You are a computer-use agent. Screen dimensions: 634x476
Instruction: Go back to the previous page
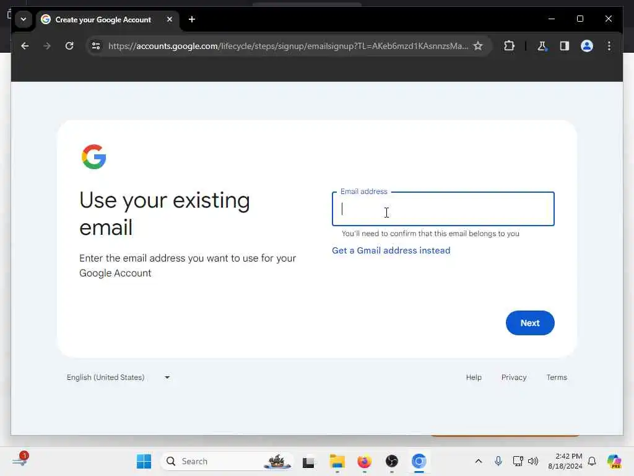click(x=25, y=46)
